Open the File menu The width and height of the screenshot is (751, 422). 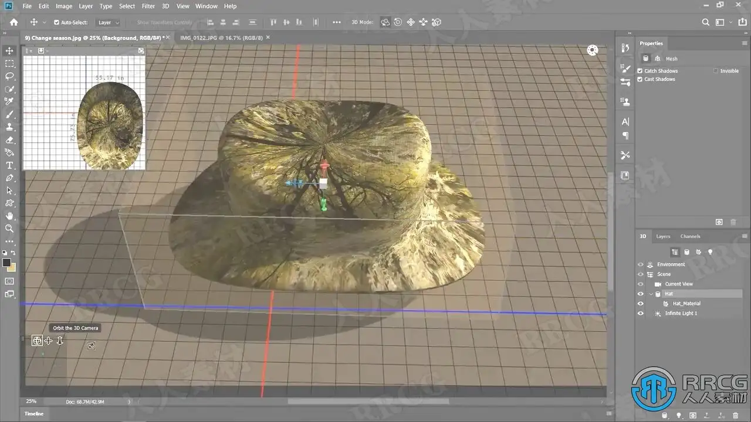click(x=27, y=6)
